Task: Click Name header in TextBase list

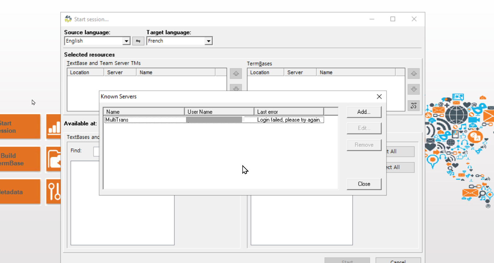Action: 176,72
